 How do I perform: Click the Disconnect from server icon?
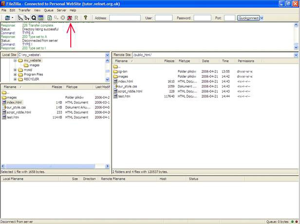pos(70,18)
